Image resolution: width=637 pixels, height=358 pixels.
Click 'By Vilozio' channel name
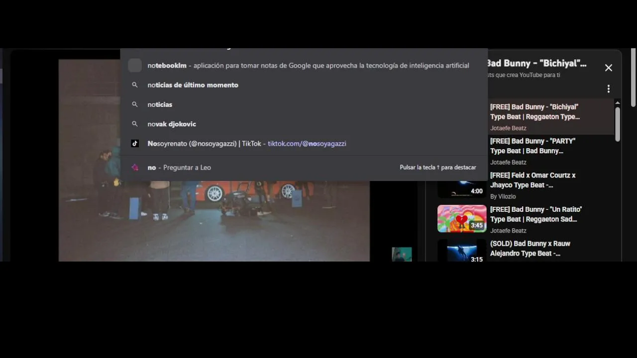click(503, 196)
